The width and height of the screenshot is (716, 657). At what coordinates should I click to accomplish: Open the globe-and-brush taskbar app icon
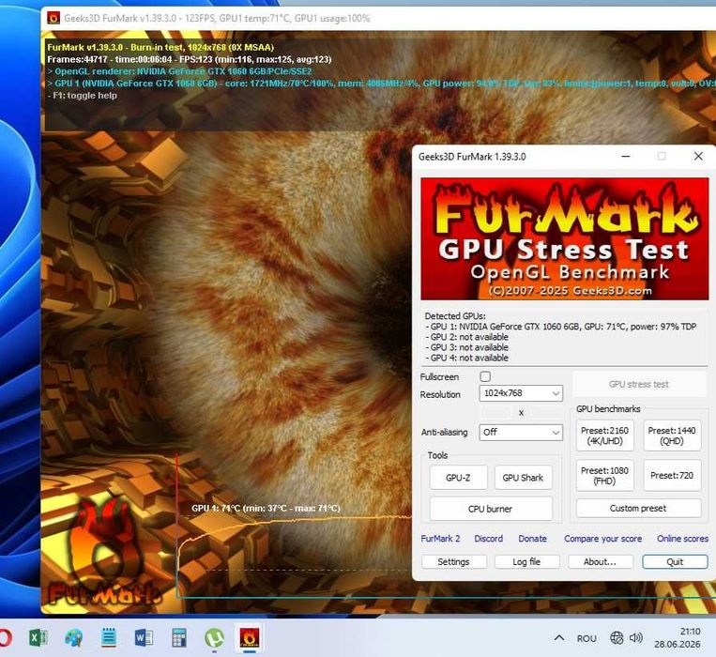coord(73,637)
